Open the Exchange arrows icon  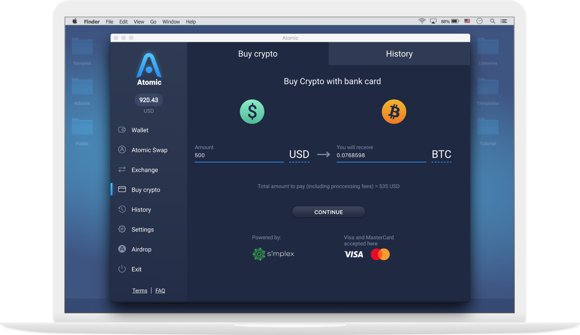(x=122, y=169)
